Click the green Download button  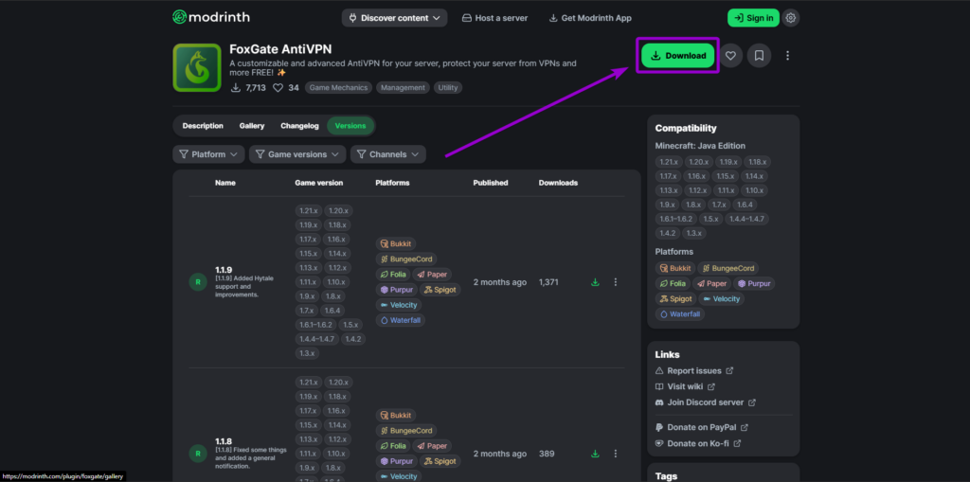(x=678, y=56)
